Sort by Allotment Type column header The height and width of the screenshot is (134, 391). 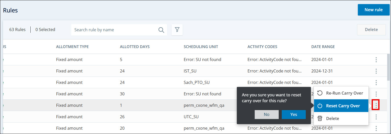pos(72,47)
